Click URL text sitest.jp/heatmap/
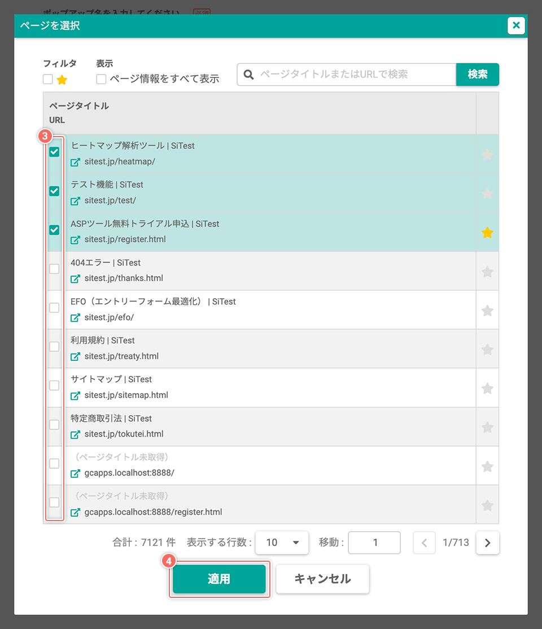The height and width of the screenshot is (629, 542). click(120, 161)
